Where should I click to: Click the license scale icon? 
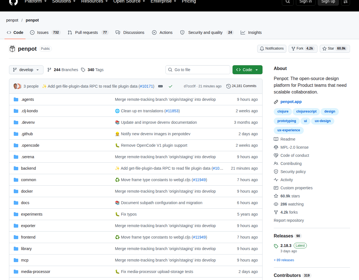click(x=276, y=147)
